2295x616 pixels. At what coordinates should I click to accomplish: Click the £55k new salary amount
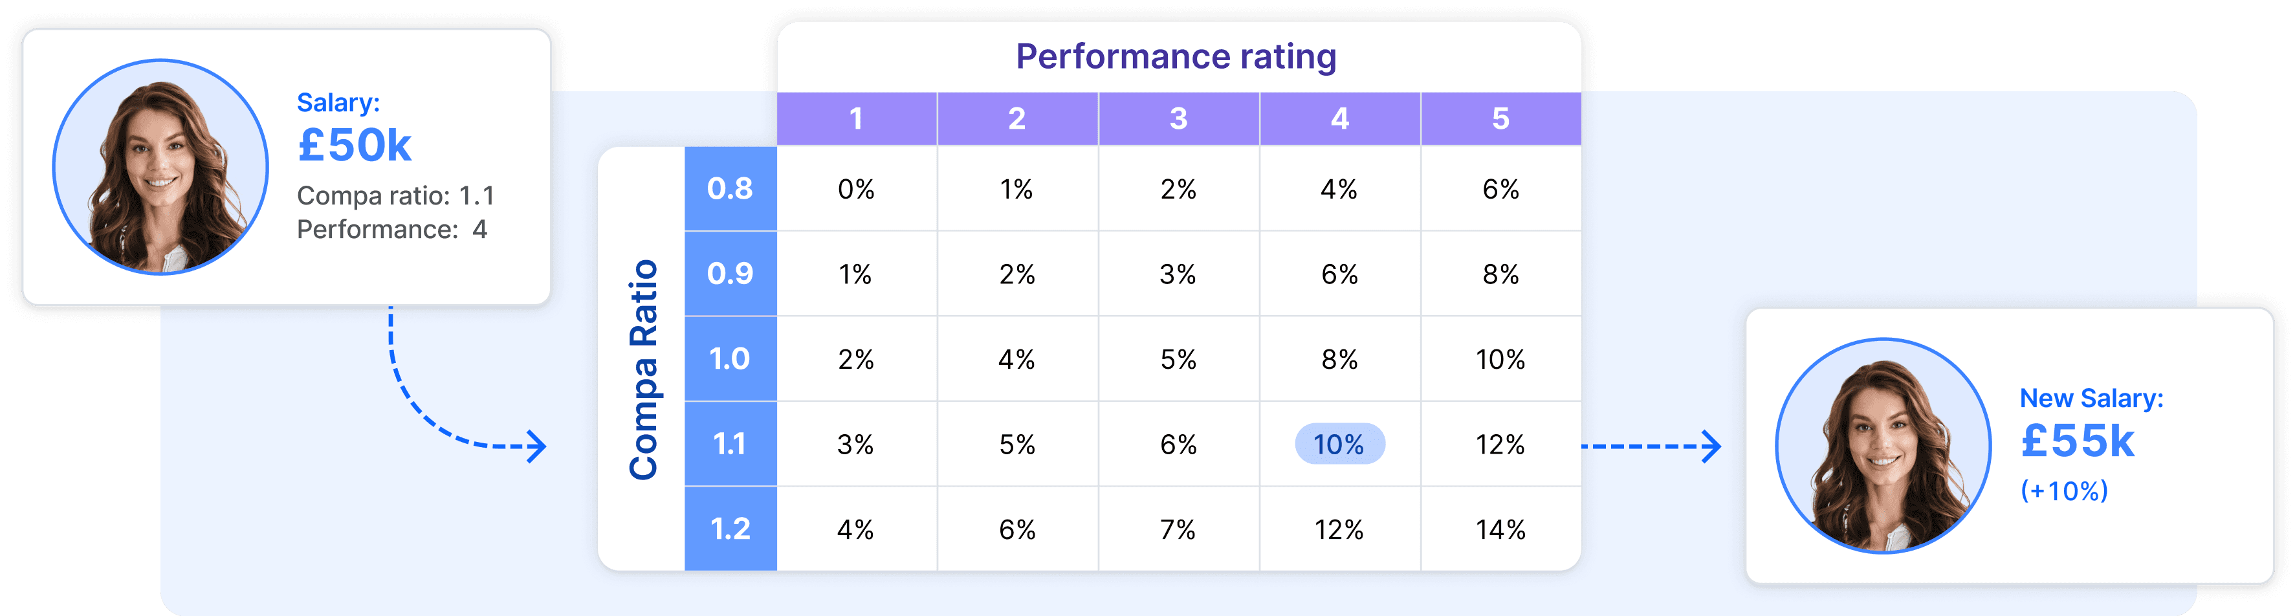point(2078,441)
